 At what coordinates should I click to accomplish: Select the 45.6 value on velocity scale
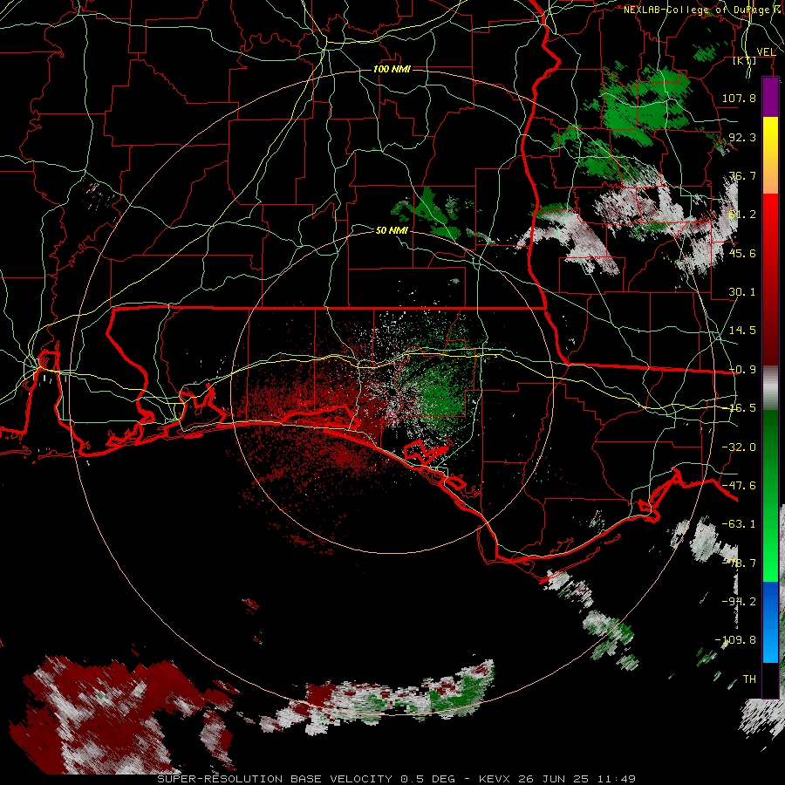click(742, 253)
